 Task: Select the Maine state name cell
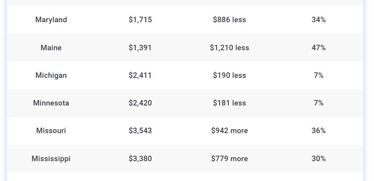click(x=51, y=48)
